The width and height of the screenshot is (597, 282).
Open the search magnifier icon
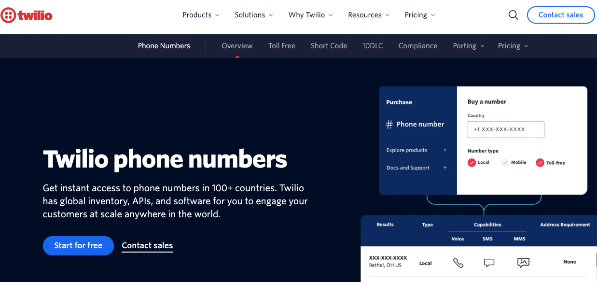(513, 15)
